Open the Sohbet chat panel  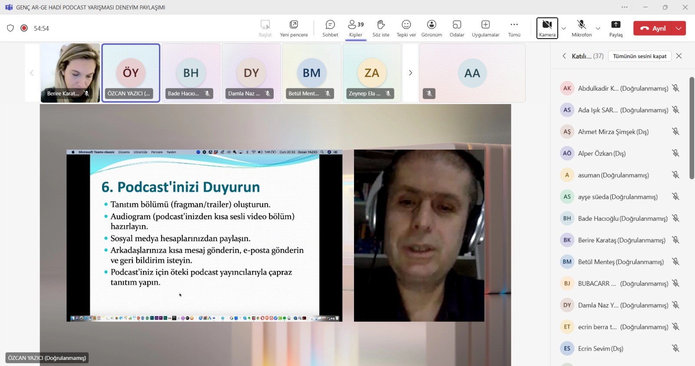(330, 28)
